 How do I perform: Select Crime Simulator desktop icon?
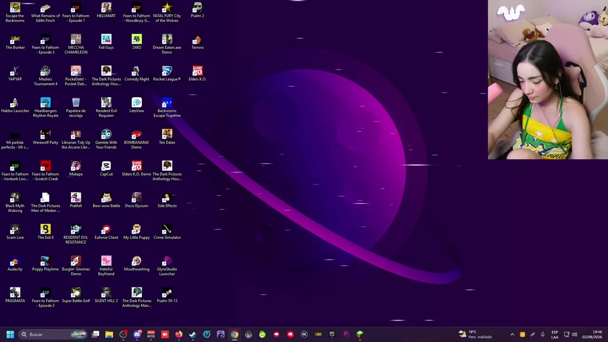[167, 232]
